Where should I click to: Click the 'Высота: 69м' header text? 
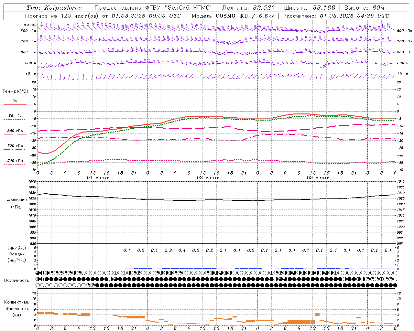(365, 8)
